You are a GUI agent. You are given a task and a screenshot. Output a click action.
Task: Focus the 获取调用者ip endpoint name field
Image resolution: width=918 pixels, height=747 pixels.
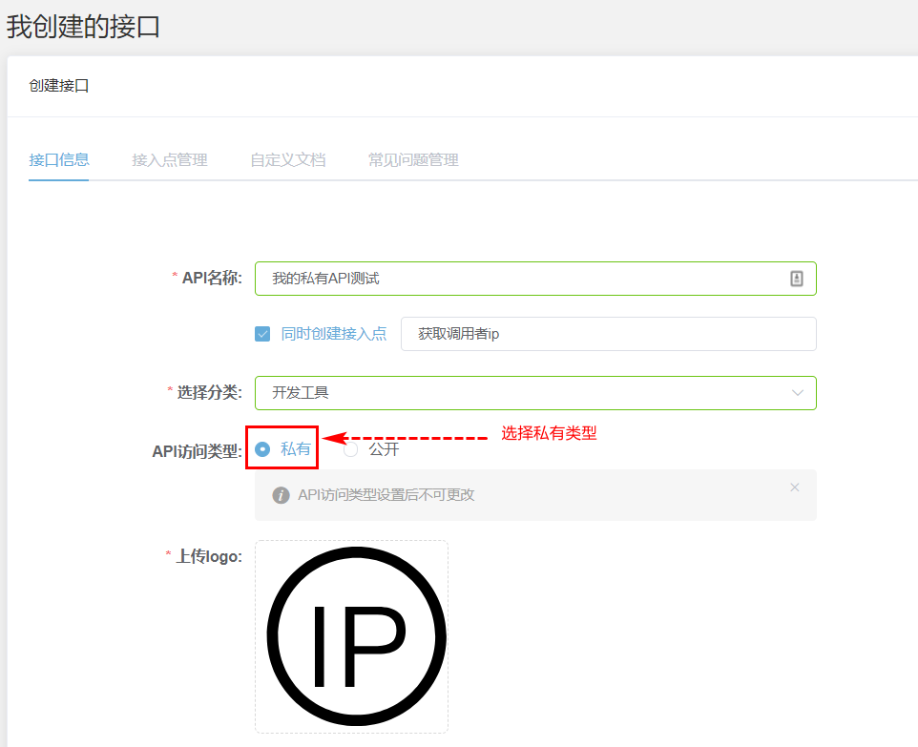[608, 334]
